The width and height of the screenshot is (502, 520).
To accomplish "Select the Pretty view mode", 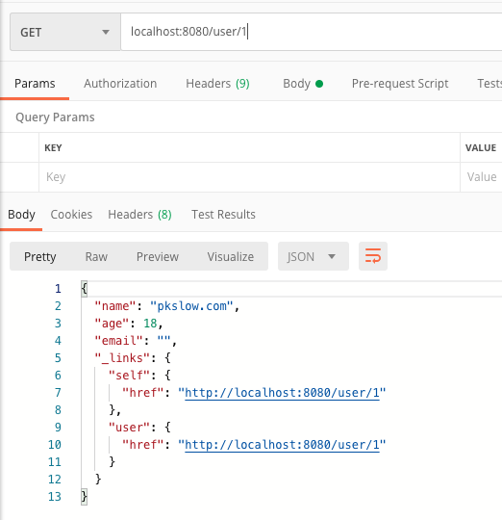I will [39, 257].
